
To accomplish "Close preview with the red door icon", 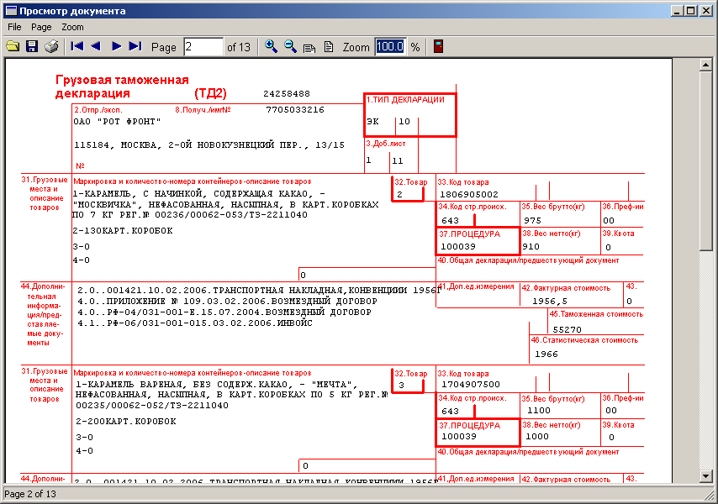I will click(x=438, y=47).
